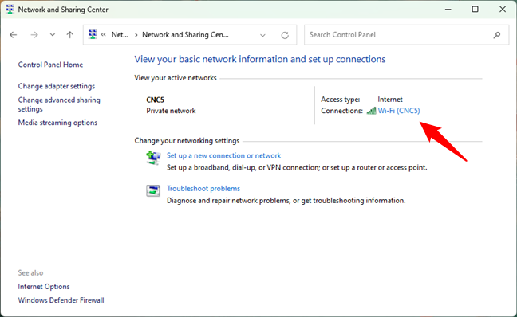Viewport: 517px width, 317px height.
Task: Expand the address bar breadcrumb overflow chevrons
Action: pos(104,35)
